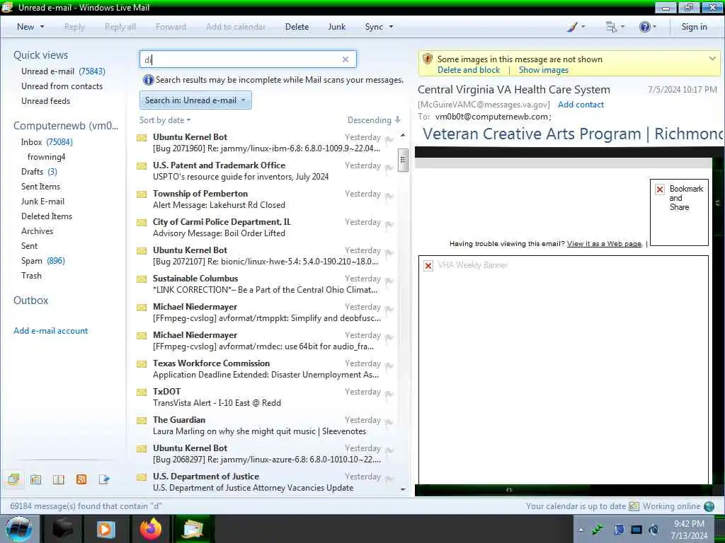Image resolution: width=725 pixels, height=543 pixels.
Task: Click message list scroll down arrow
Action: pos(403,489)
